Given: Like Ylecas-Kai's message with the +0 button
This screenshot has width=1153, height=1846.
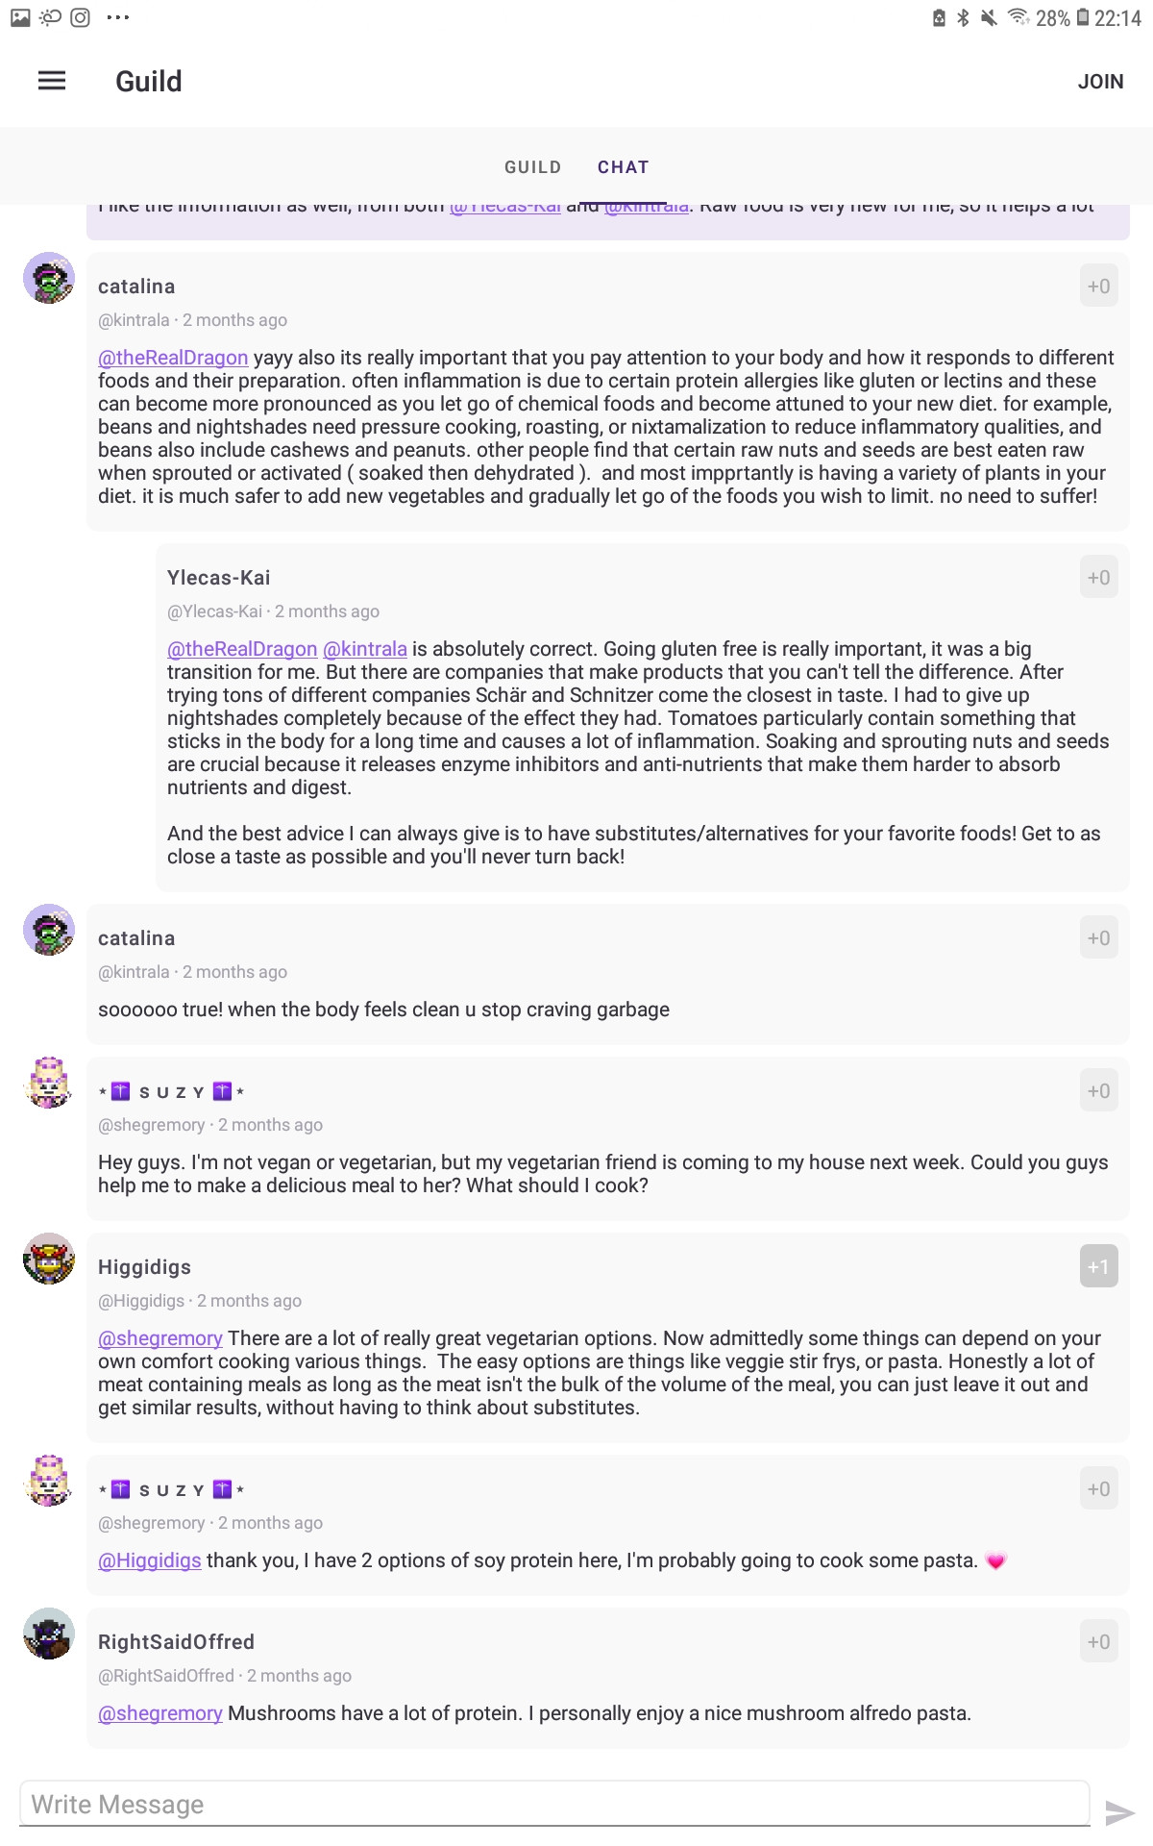Looking at the screenshot, I should click(x=1098, y=577).
